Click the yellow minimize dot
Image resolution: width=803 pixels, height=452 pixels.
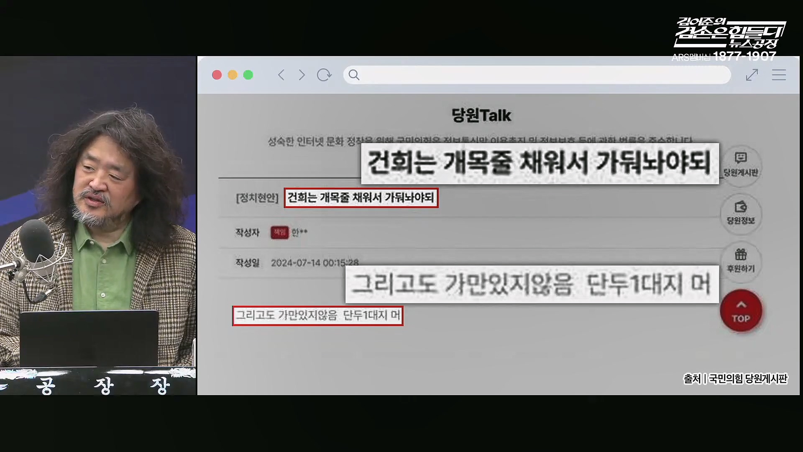pos(233,75)
